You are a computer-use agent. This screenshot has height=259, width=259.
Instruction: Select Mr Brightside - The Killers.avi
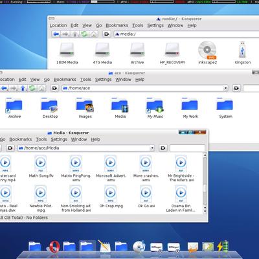[181, 168]
